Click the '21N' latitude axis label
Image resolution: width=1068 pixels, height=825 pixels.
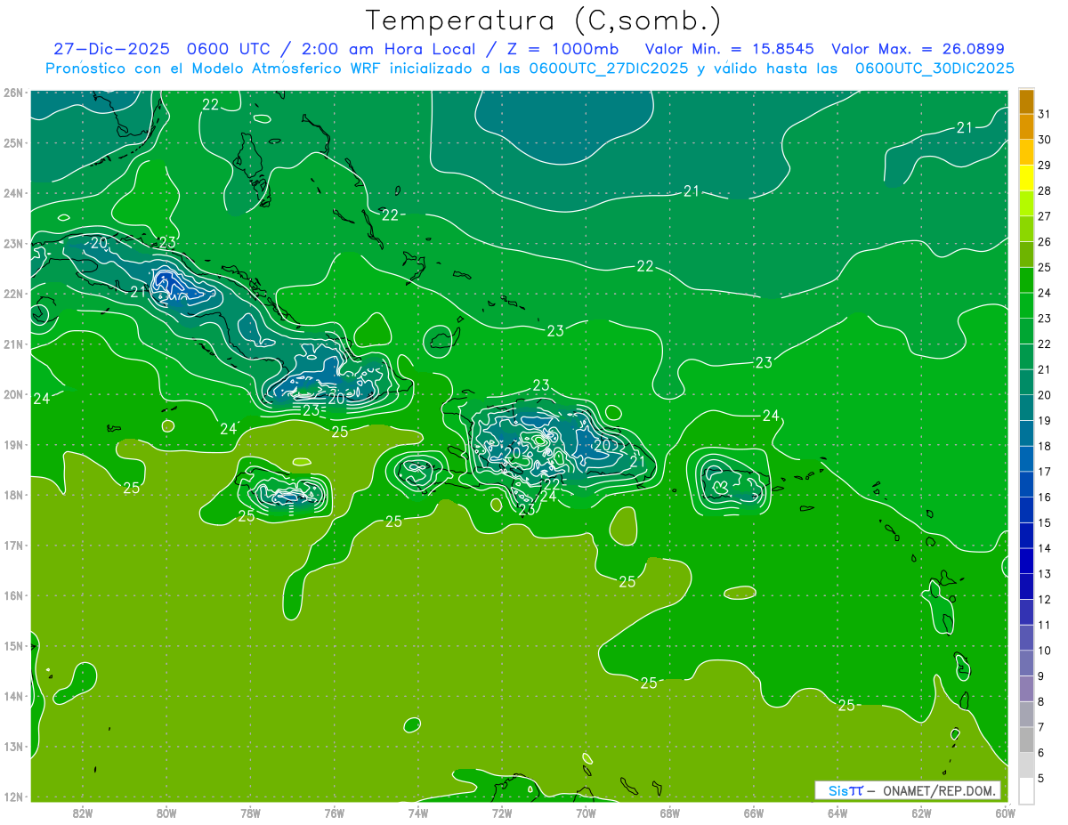pos(12,344)
